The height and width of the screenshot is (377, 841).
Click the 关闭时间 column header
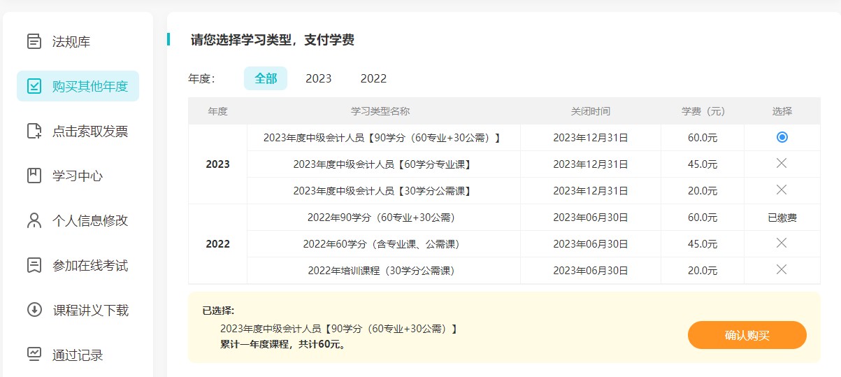click(591, 111)
